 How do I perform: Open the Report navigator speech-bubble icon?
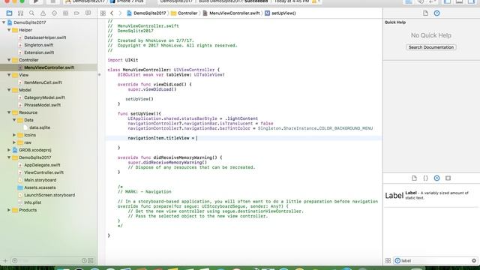point(88,13)
